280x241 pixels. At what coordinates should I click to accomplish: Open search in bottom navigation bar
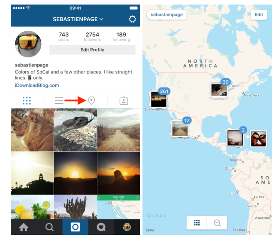[x=49, y=227]
